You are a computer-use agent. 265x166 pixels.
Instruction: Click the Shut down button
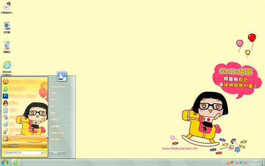pyautogui.click(x=56, y=153)
